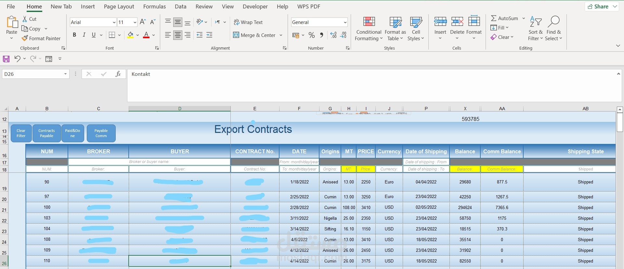Click the Copy icon

point(25,29)
